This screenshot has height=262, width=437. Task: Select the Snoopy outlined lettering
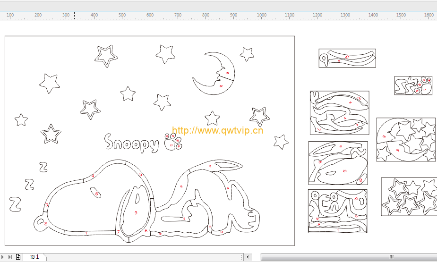click(132, 143)
